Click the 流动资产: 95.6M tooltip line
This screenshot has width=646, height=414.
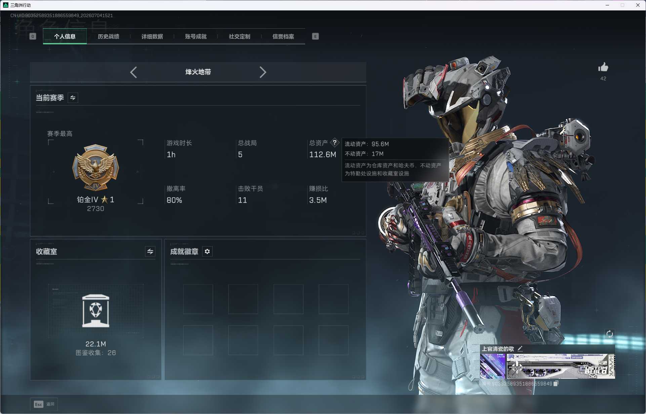pyautogui.click(x=367, y=144)
